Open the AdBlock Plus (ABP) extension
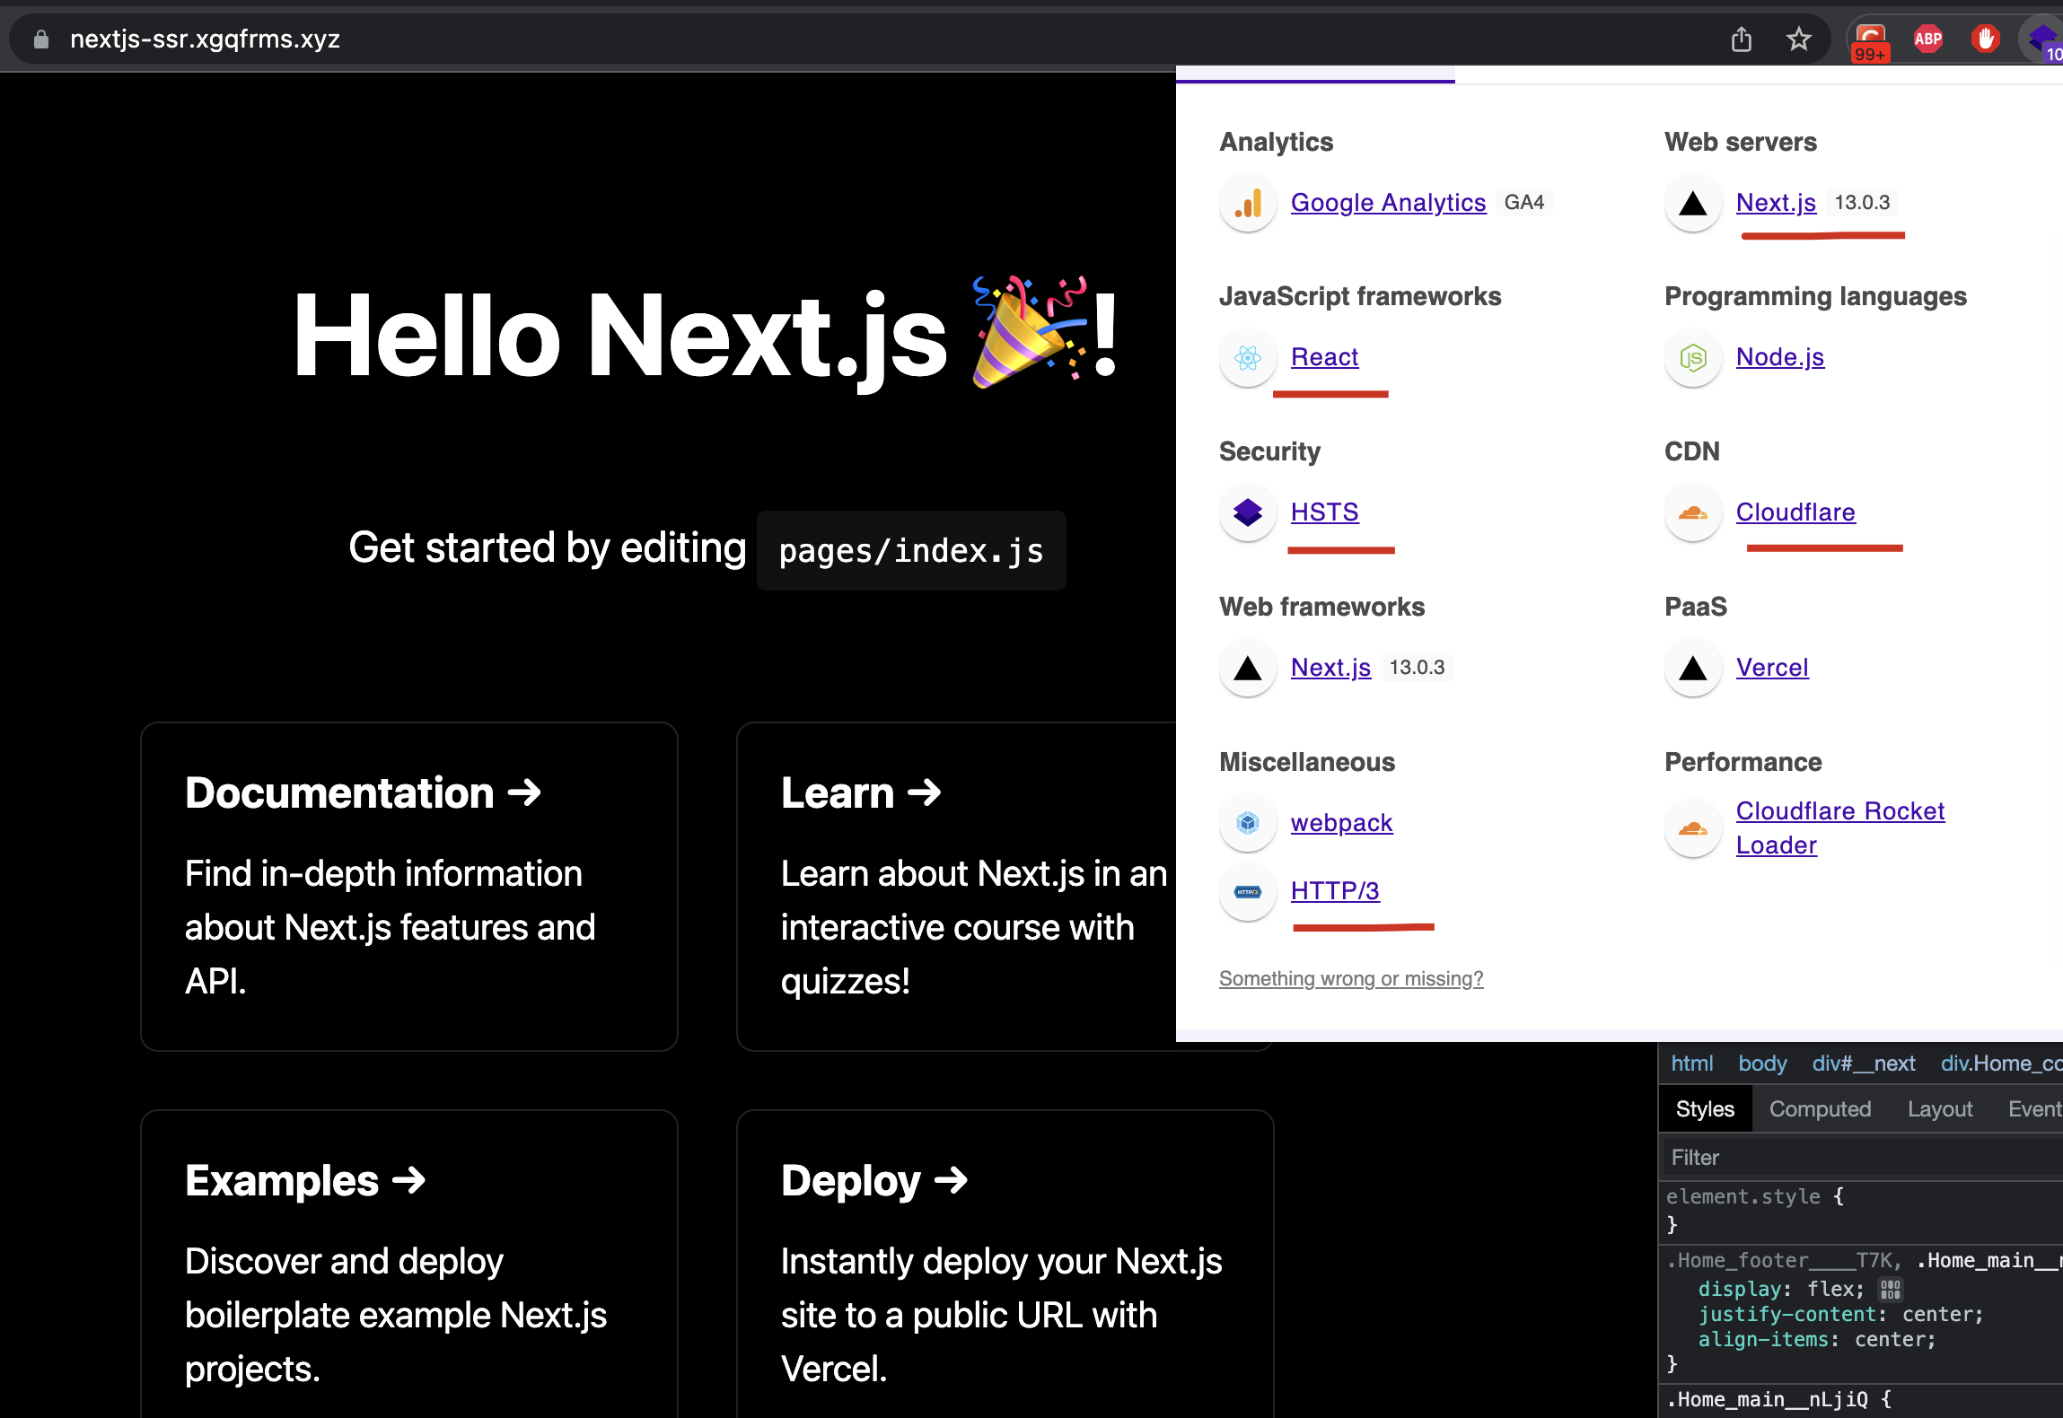The width and height of the screenshot is (2063, 1418). [x=1927, y=39]
